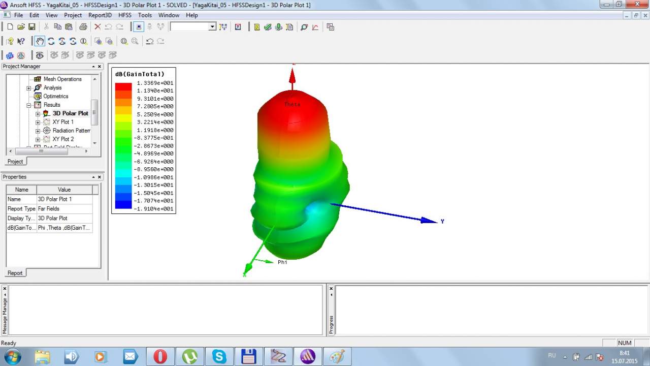This screenshot has height=366, width=650.
Task: Switch to the Report tab in Properties
Action: (x=15, y=273)
